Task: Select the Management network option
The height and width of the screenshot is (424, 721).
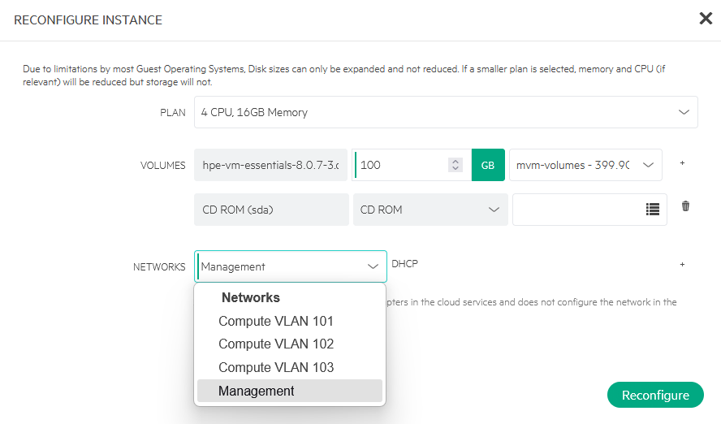Action: click(257, 391)
